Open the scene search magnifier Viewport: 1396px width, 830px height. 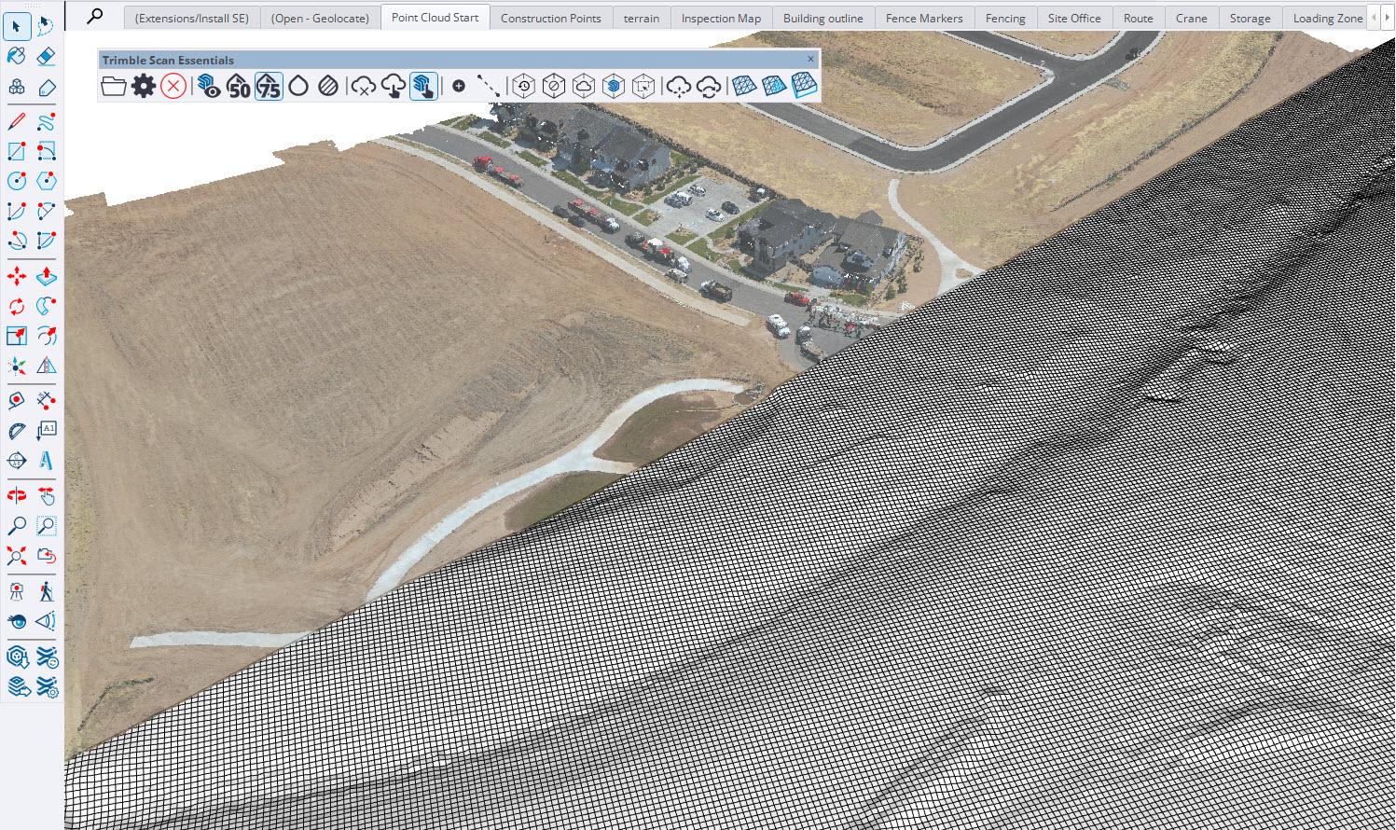[94, 17]
